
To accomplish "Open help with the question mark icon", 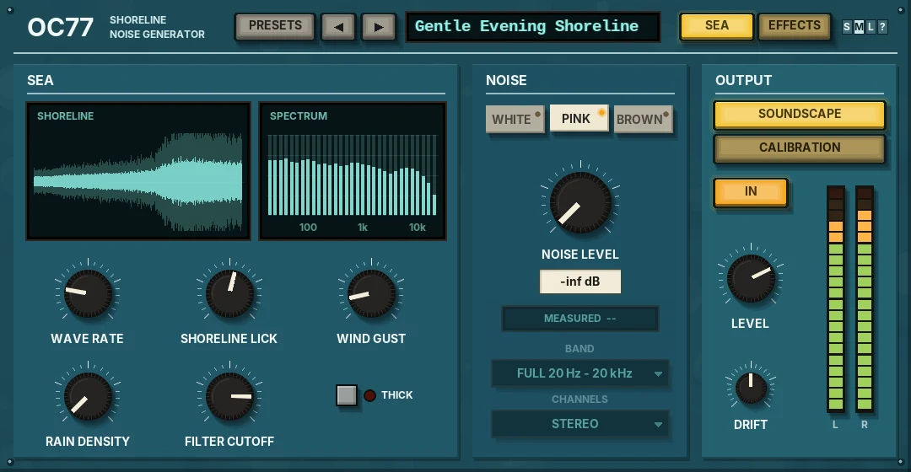I will 882,27.
